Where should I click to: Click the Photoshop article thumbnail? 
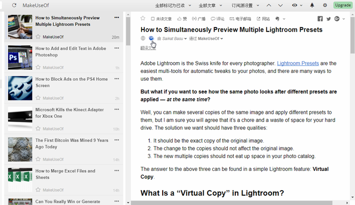coord(20,58)
